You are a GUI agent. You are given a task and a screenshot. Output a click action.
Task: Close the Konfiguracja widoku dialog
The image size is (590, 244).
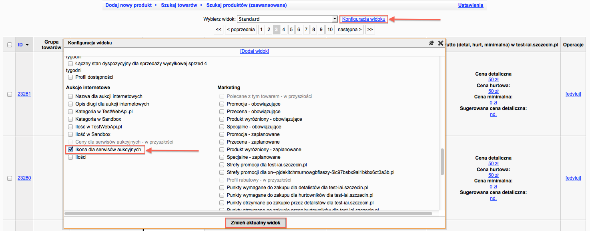coord(440,43)
